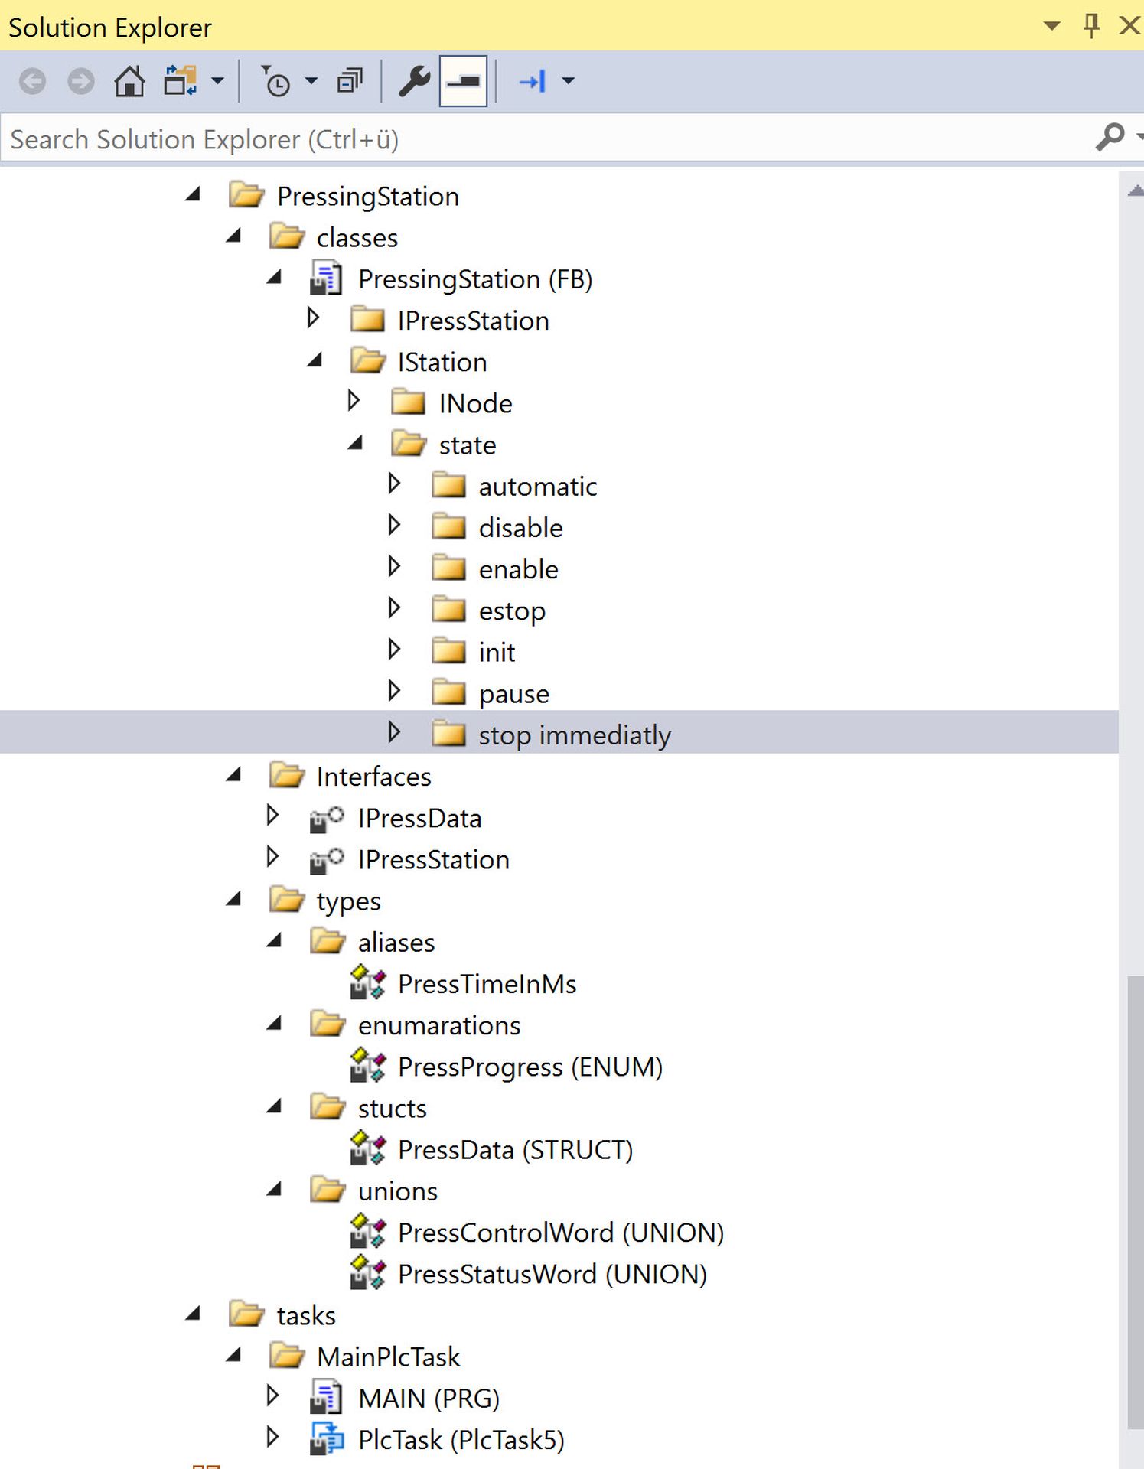The image size is (1144, 1469).
Task: Open the Pending Changes Filter dropdown arrow
Action: point(311,80)
